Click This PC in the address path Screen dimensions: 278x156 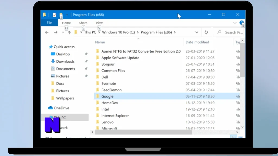tap(90, 32)
